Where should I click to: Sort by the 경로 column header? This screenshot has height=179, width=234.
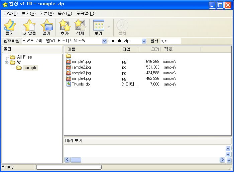tap(168, 49)
